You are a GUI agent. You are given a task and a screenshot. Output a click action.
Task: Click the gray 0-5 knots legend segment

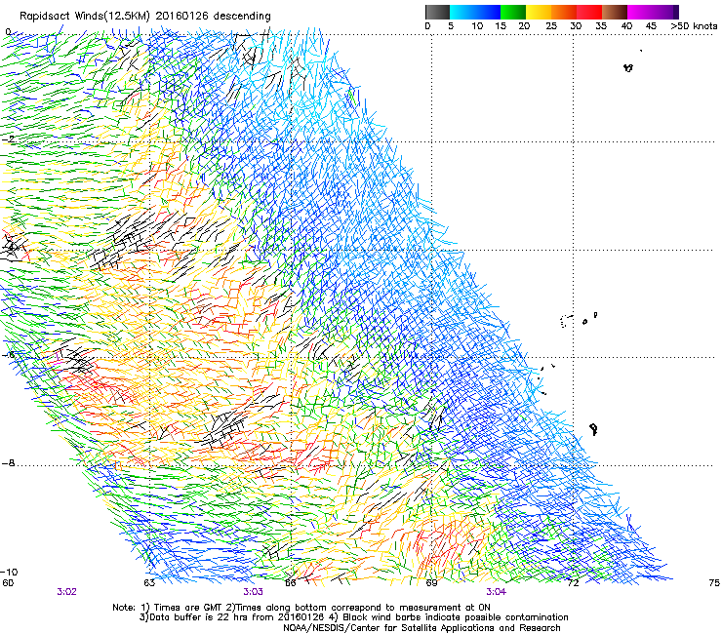(437, 12)
